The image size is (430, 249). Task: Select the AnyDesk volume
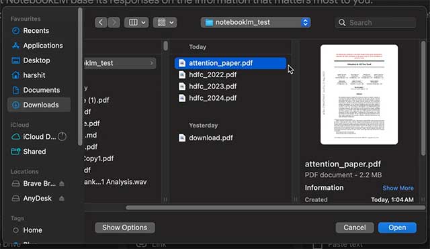pyautogui.click(x=39, y=198)
